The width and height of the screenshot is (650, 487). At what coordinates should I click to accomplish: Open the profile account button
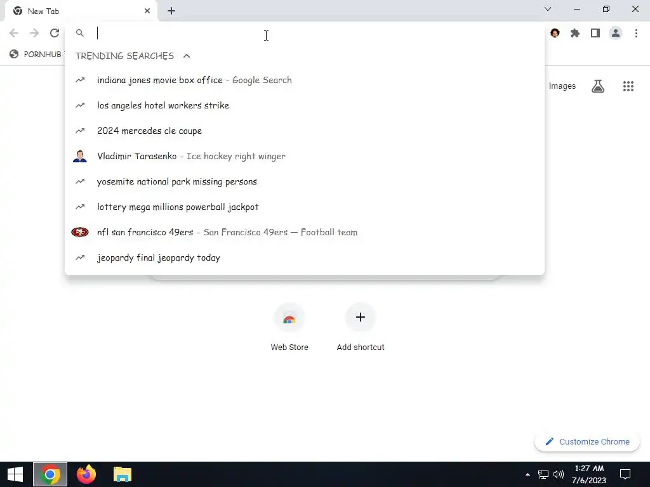[616, 33]
